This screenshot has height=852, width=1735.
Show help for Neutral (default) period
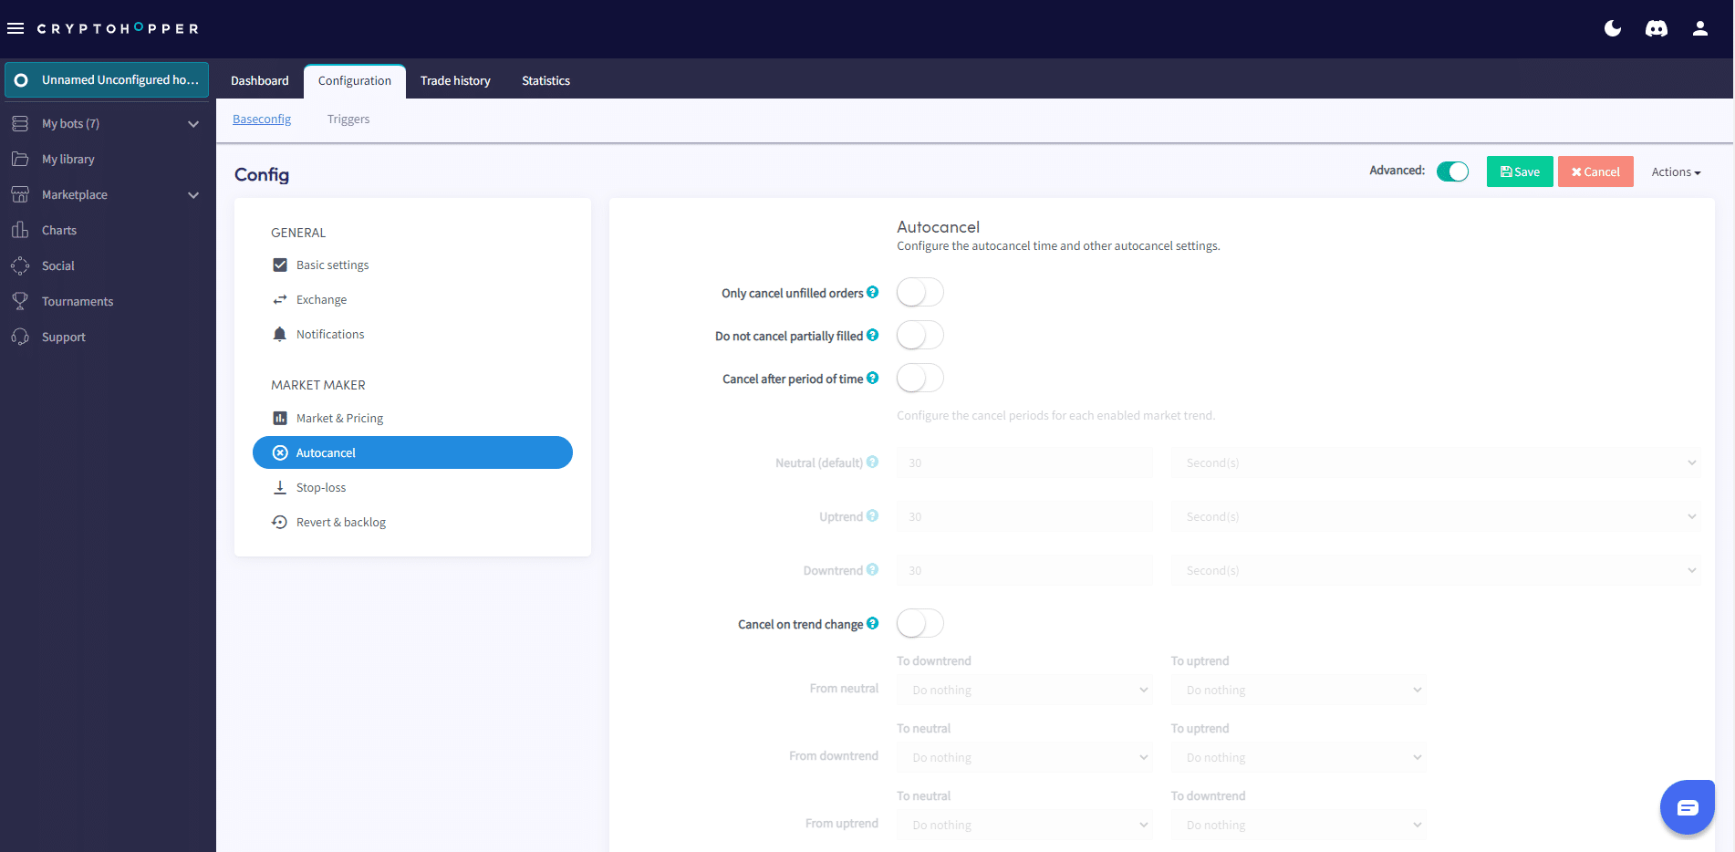[x=873, y=462]
